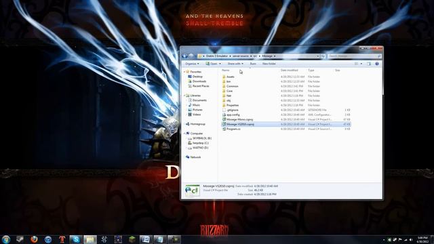Viewport: 434px width, 244px height.
Task: Open the Minecraft block icon on taskbar
Action: 132,239
